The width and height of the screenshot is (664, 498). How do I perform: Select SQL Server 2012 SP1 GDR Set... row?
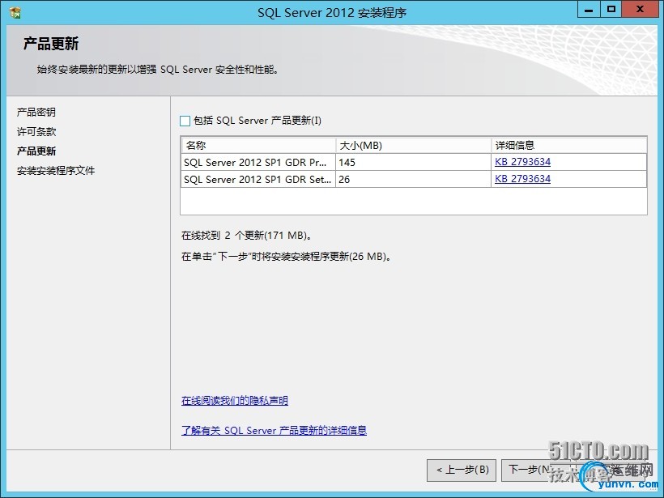[414, 179]
